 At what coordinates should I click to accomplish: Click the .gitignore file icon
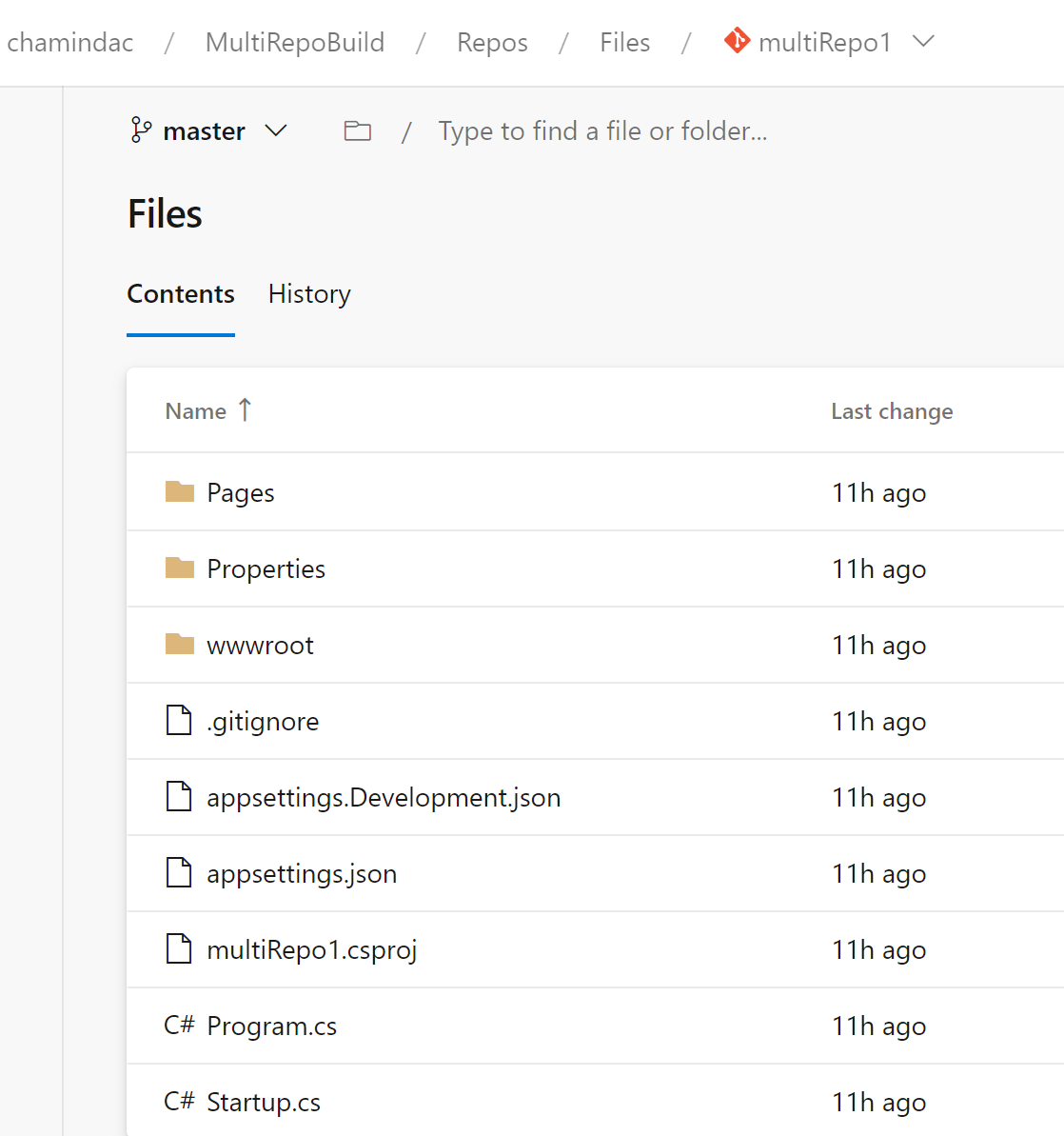(x=179, y=720)
